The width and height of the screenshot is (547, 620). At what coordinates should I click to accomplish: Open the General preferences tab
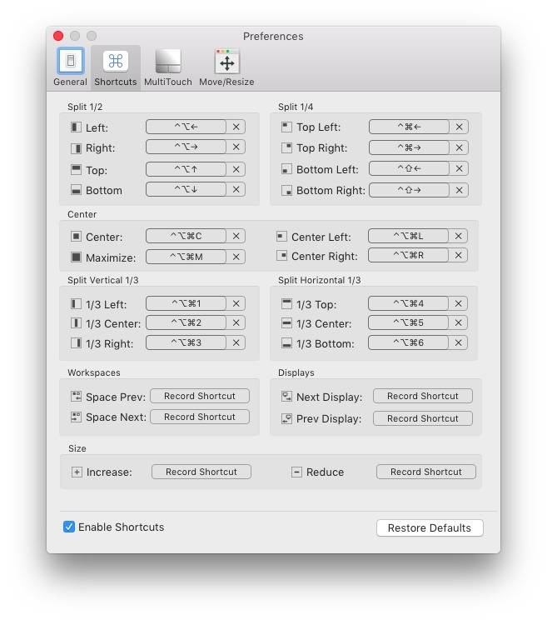[70, 66]
